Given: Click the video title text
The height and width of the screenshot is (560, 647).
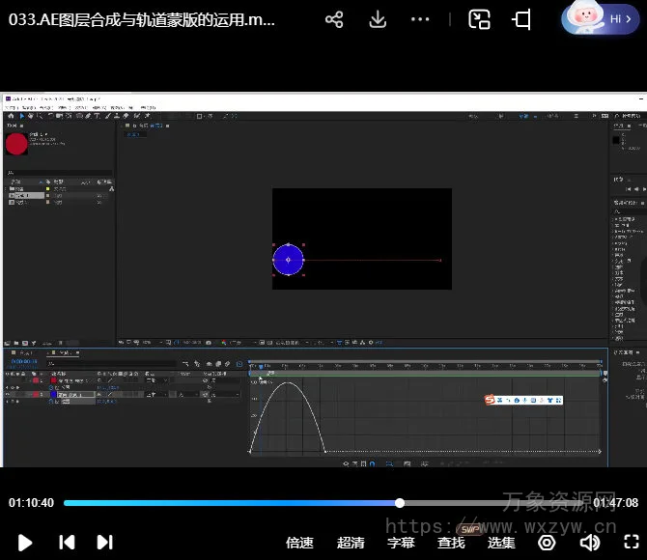Looking at the screenshot, I should 142,19.
